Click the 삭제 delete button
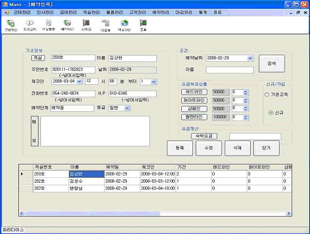Viewport: 310px width, 234px height. (x=238, y=148)
